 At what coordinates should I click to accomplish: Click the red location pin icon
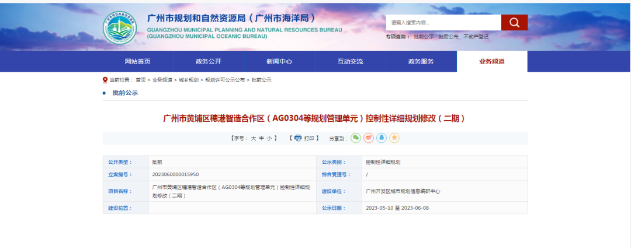105,80
